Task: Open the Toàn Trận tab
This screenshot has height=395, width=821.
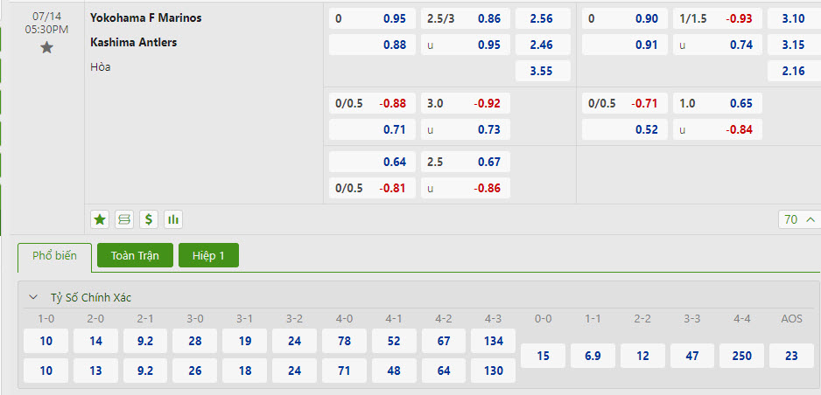Action: pos(135,256)
